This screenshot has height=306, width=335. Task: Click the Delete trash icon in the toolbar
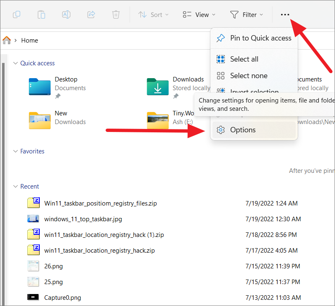click(116, 14)
